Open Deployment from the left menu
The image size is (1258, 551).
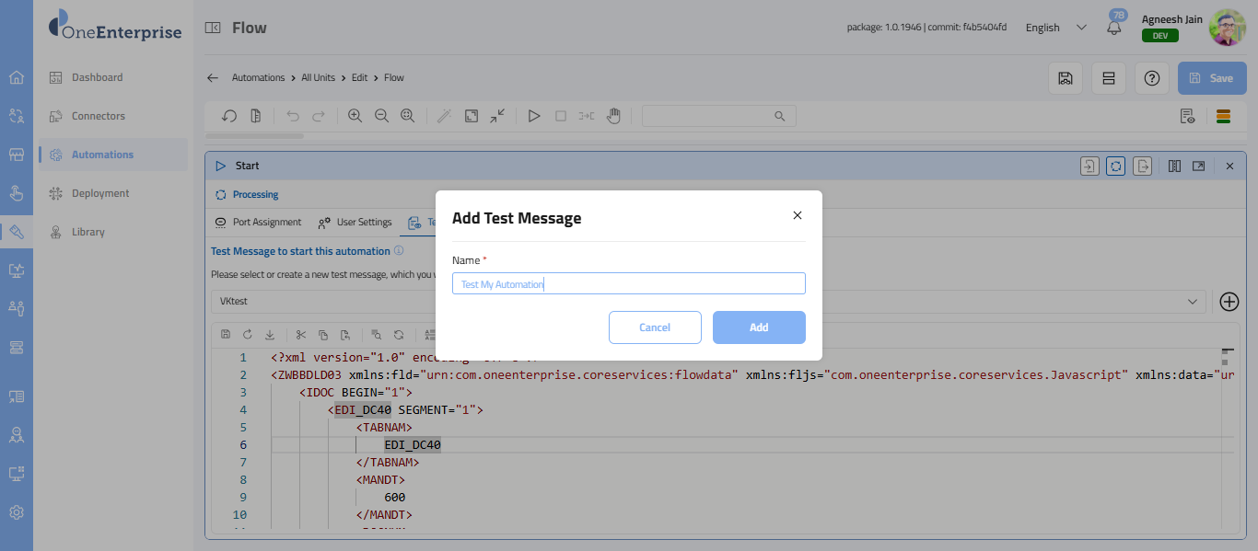click(x=100, y=193)
